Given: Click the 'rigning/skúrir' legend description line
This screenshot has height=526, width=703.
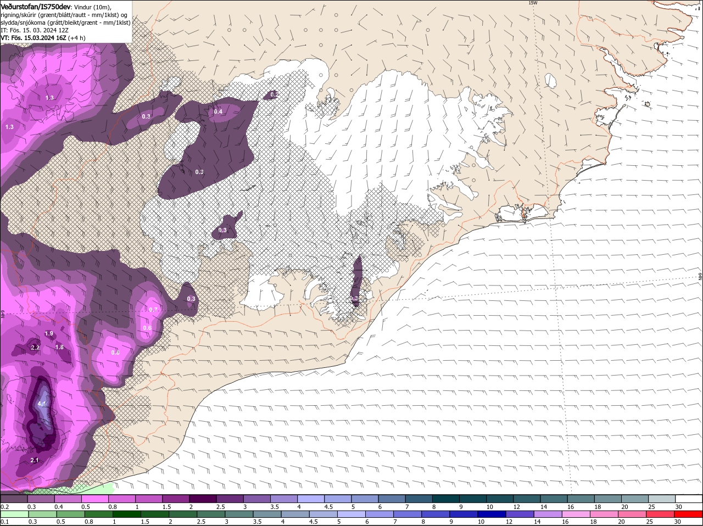Looking at the screenshot, I should click(x=65, y=15).
